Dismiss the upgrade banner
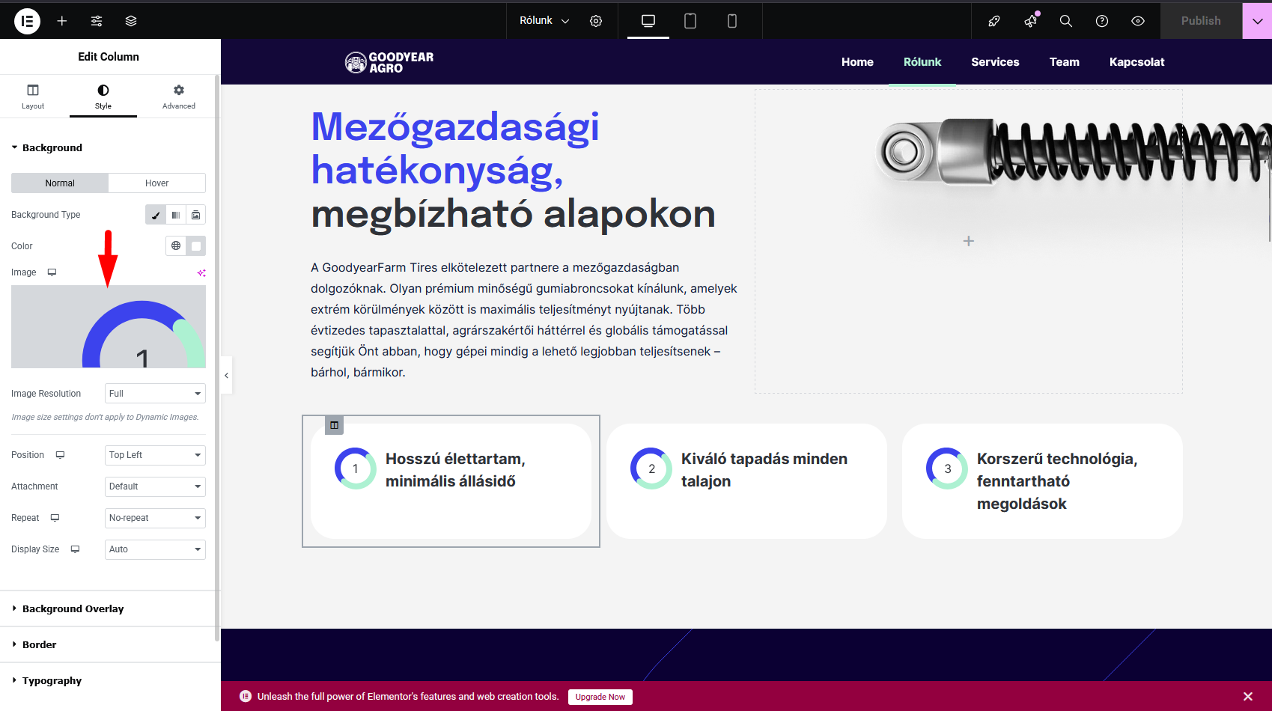The width and height of the screenshot is (1272, 711). (x=1248, y=697)
